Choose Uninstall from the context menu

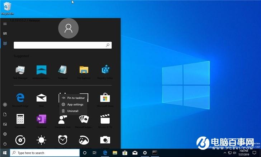pyautogui.click(x=73, y=111)
